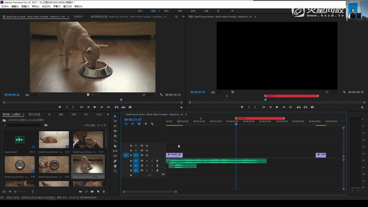Viewport: 368px width, 207px height.
Task: Play the Program monitor sequence
Action: coord(277,107)
